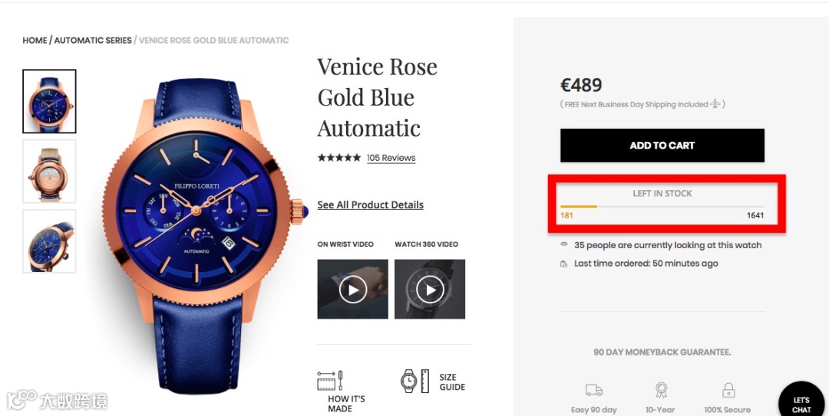Click the airplane shipping icon

pos(715,104)
